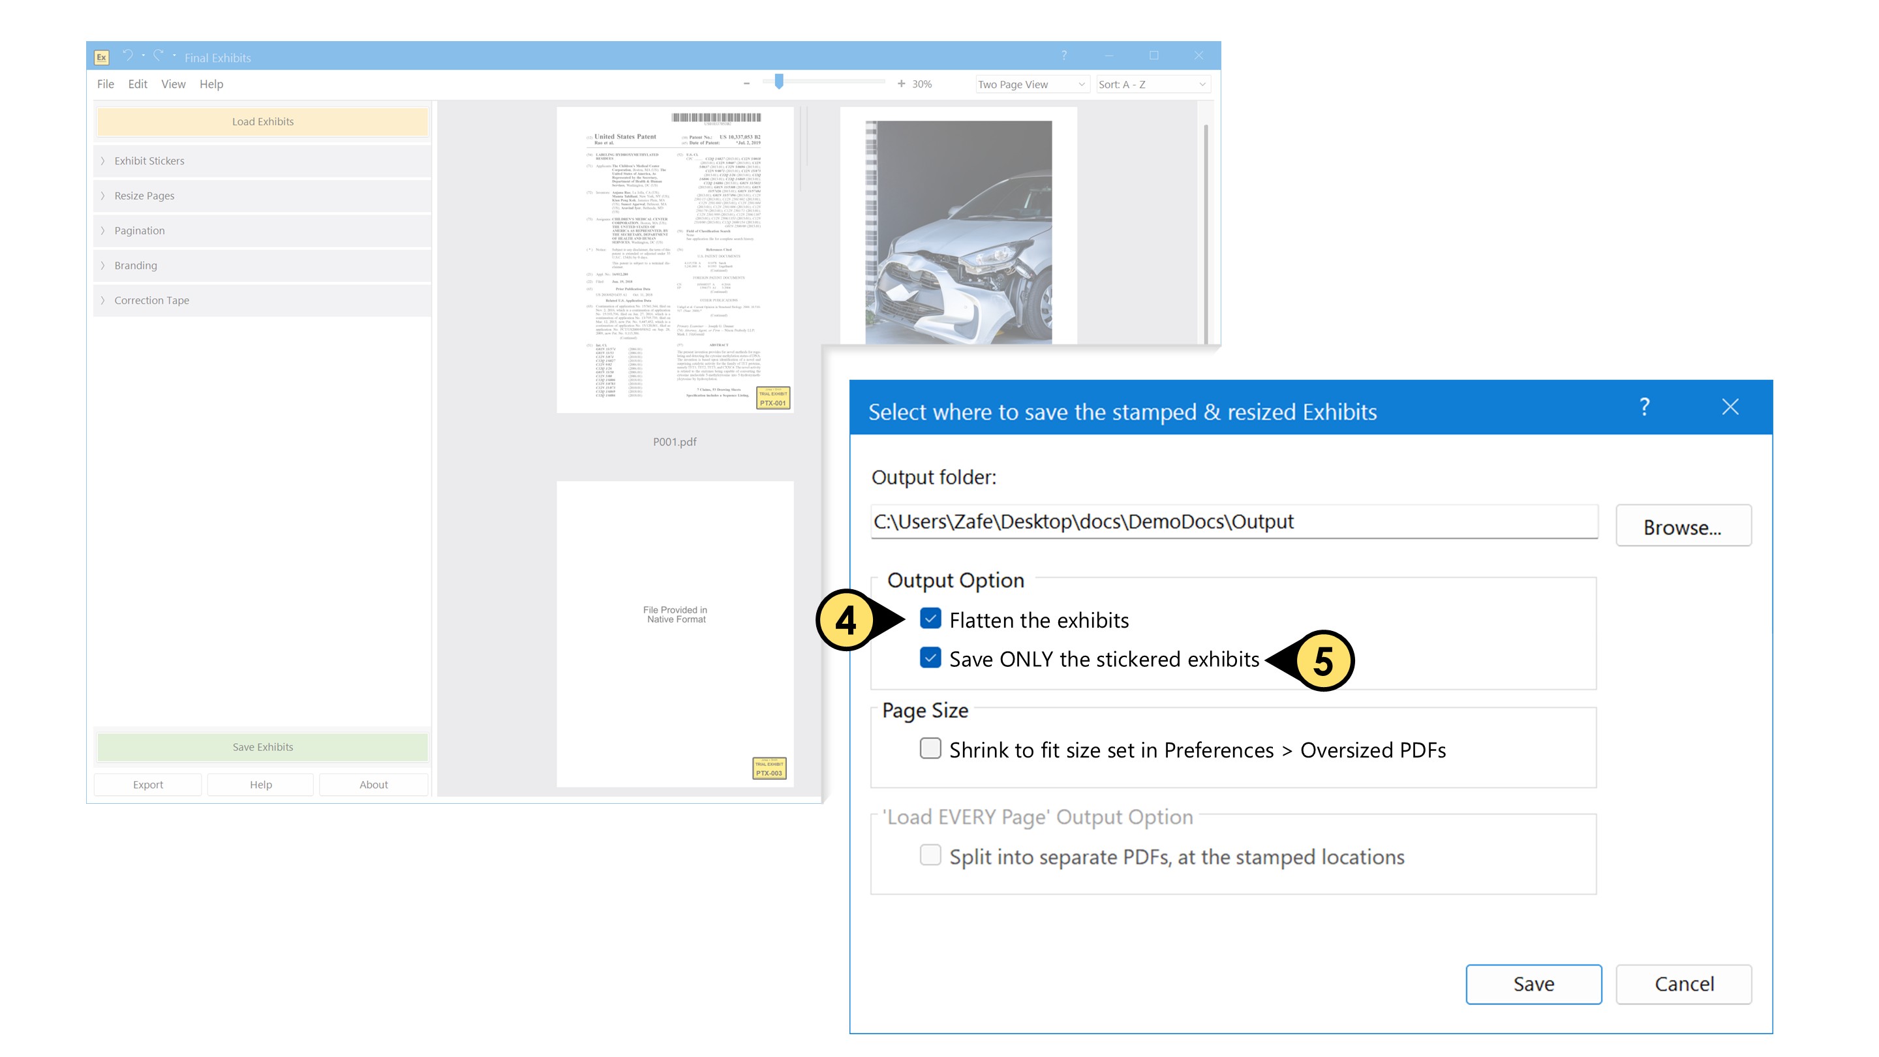Close the save exhibits dialog

tap(1730, 407)
